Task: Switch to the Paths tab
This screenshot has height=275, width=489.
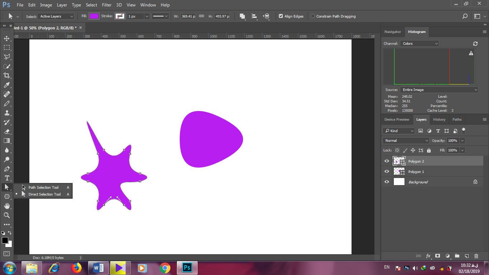Action: (x=457, y=120)
